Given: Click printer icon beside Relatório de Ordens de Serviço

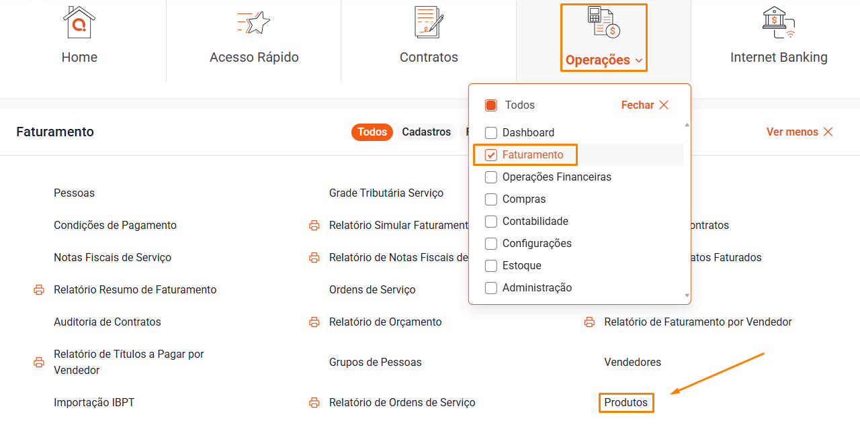Looking at the screenshot, I should 314,403.
